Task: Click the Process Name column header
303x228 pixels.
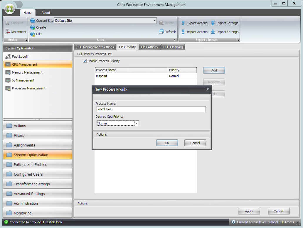Action: (132, 70)
